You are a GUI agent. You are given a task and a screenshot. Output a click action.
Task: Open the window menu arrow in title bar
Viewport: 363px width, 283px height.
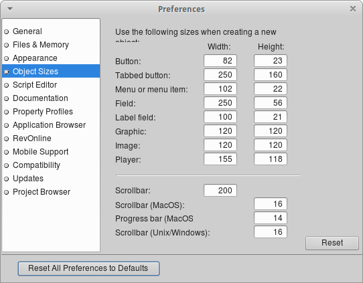(10, 9)
